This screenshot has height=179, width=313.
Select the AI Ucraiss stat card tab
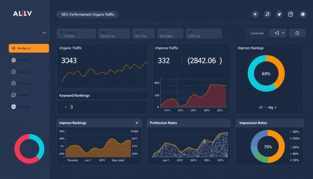76,33
